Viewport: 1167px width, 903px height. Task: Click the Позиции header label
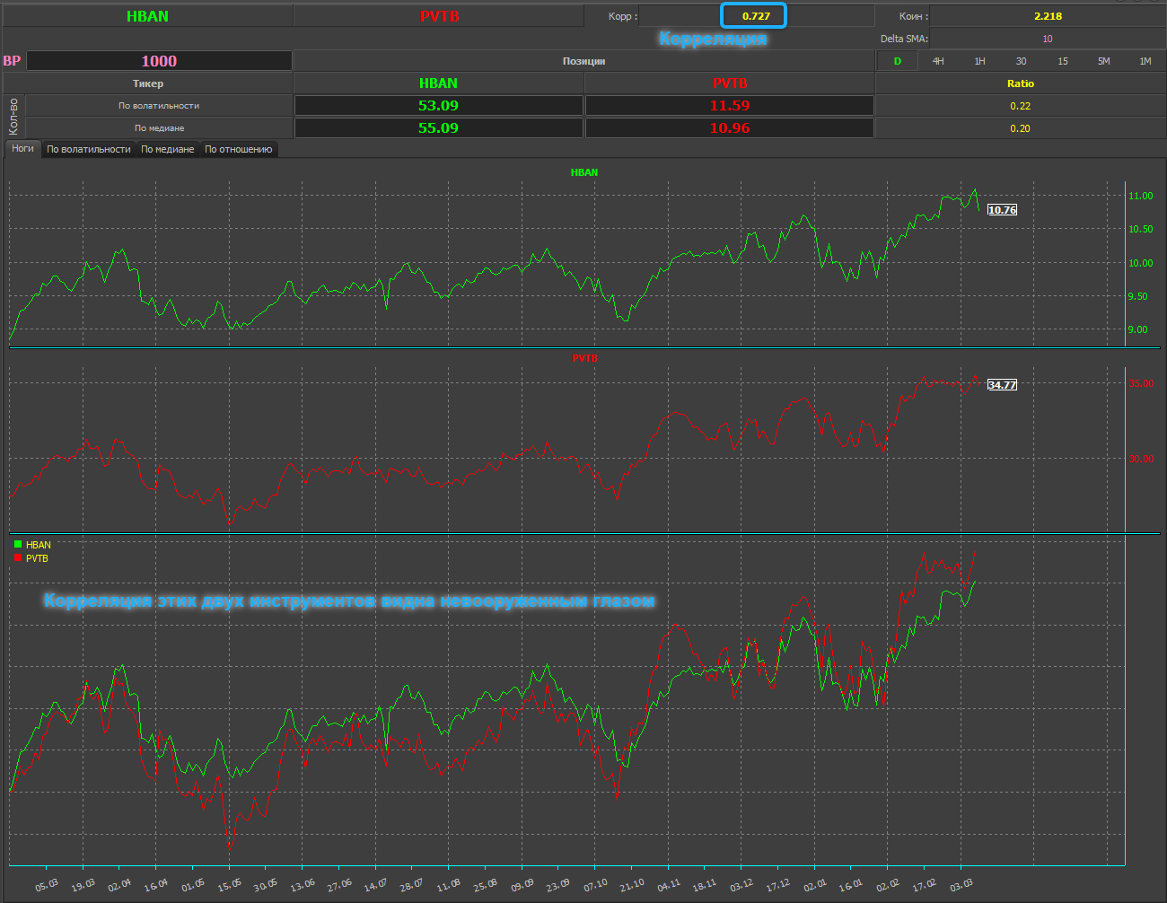[584, 61]
